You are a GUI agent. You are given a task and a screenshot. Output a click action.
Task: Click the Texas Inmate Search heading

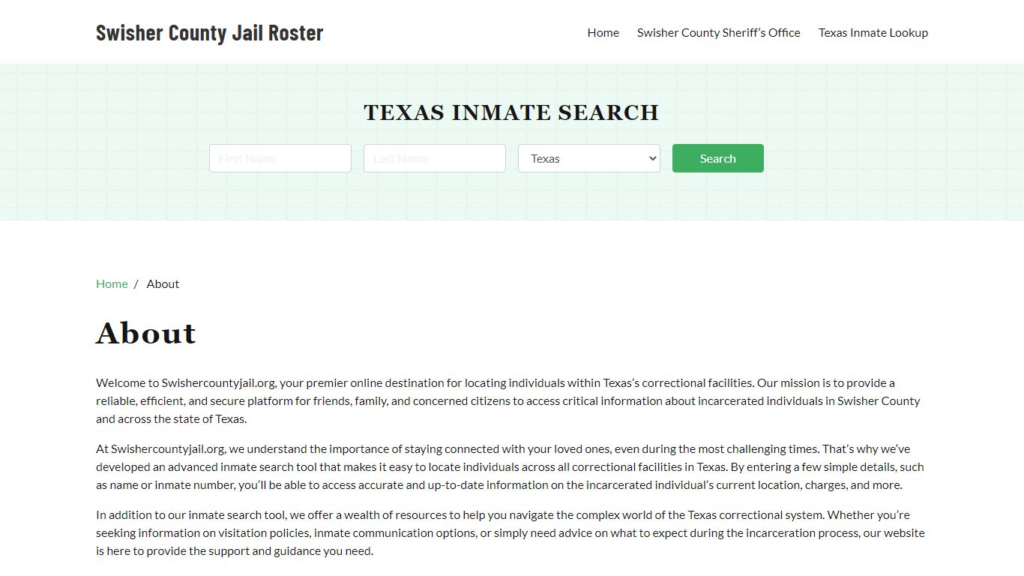[511, 112]
